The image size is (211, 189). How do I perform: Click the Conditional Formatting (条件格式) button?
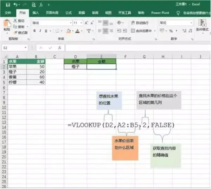(202, 26)
